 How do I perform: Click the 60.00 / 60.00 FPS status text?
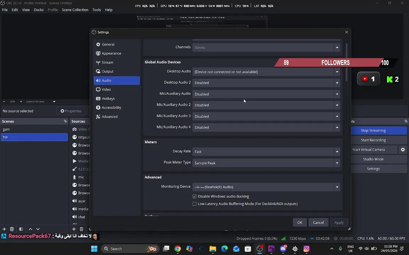[x=392, y=238]
